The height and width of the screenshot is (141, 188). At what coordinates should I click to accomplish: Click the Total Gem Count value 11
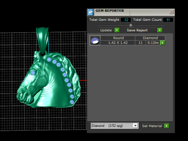click(168, 20)
